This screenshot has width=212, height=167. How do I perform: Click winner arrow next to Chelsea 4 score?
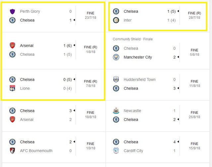178,142
